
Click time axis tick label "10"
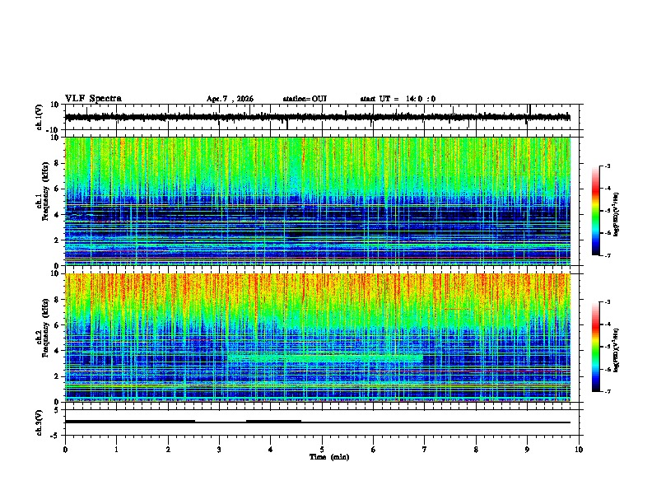[x=579, y=450]
